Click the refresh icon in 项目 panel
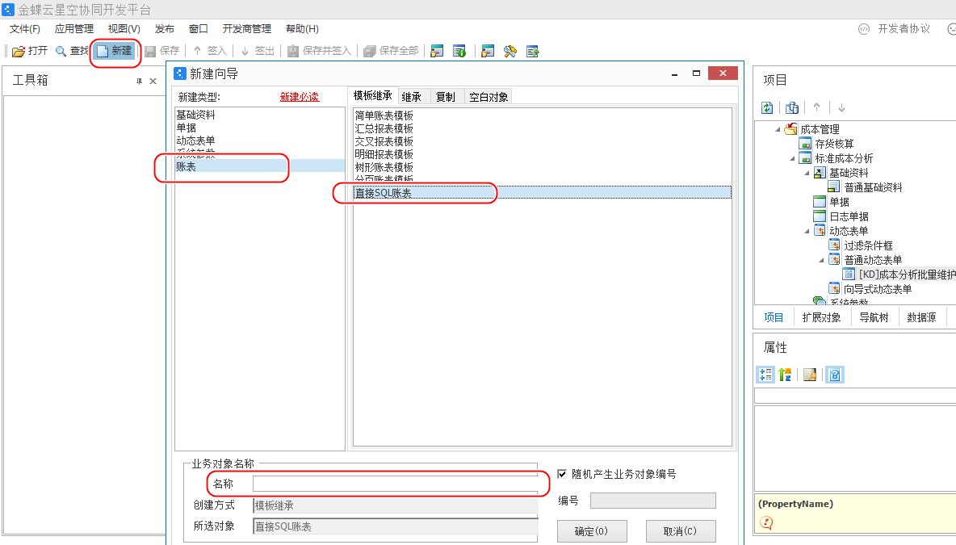The height and width of the screenshot is (545, 956). click(768, 107)
